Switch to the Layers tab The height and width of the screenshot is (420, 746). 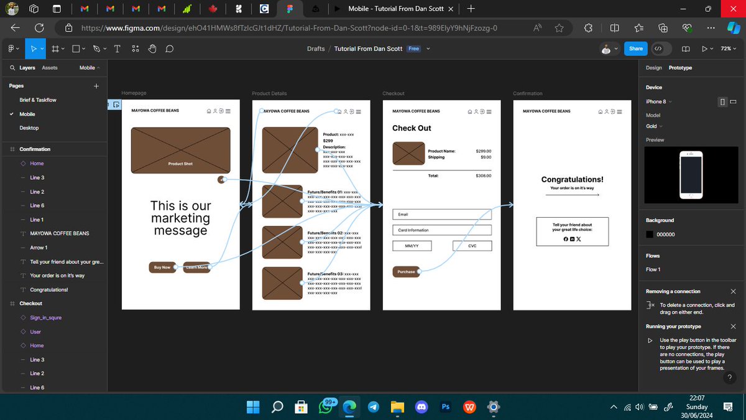[27, 68]
